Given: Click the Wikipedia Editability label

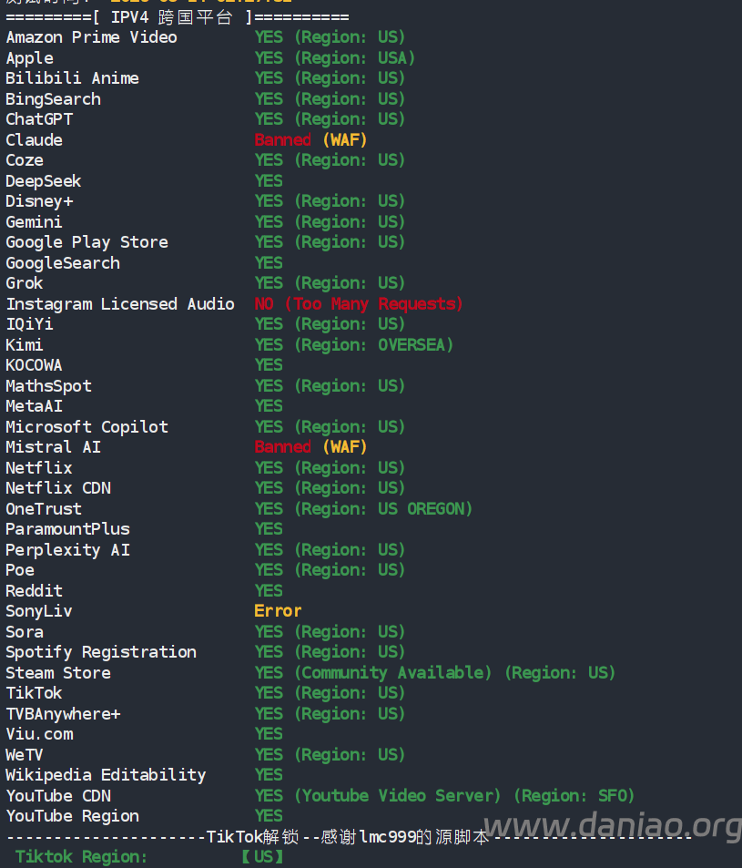Looking at the screenshot, I should pos(106,775).
